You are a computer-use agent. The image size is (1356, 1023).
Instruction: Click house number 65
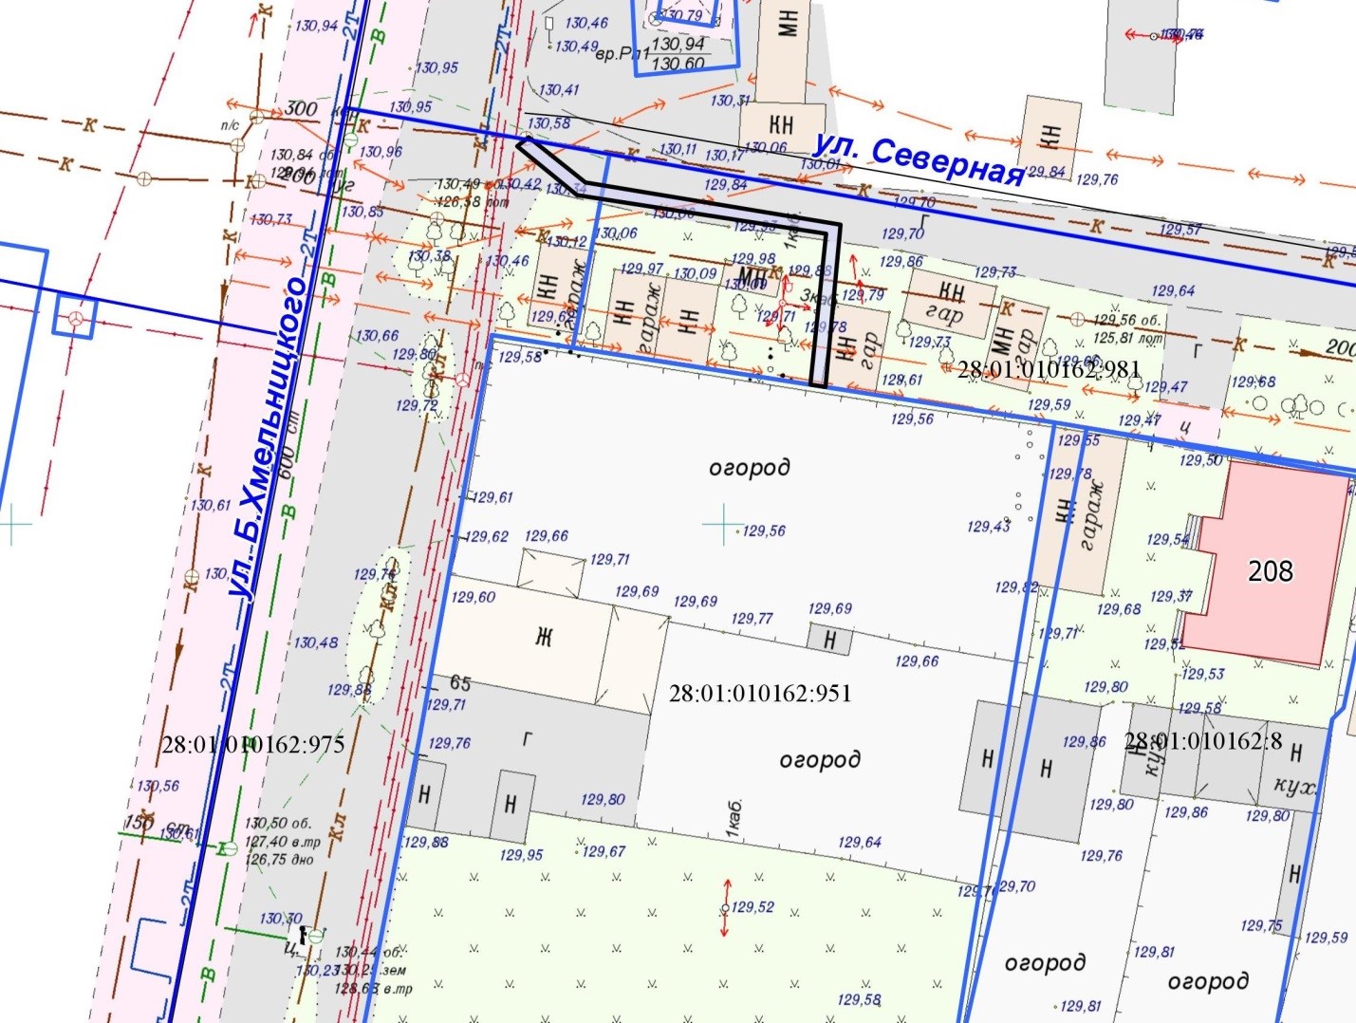coord(460,683)
